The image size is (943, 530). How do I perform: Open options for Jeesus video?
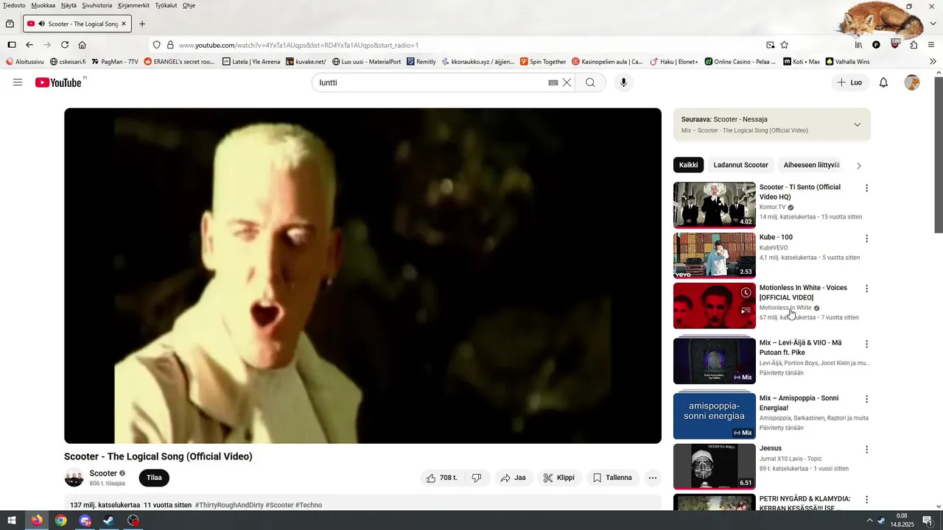866,449
